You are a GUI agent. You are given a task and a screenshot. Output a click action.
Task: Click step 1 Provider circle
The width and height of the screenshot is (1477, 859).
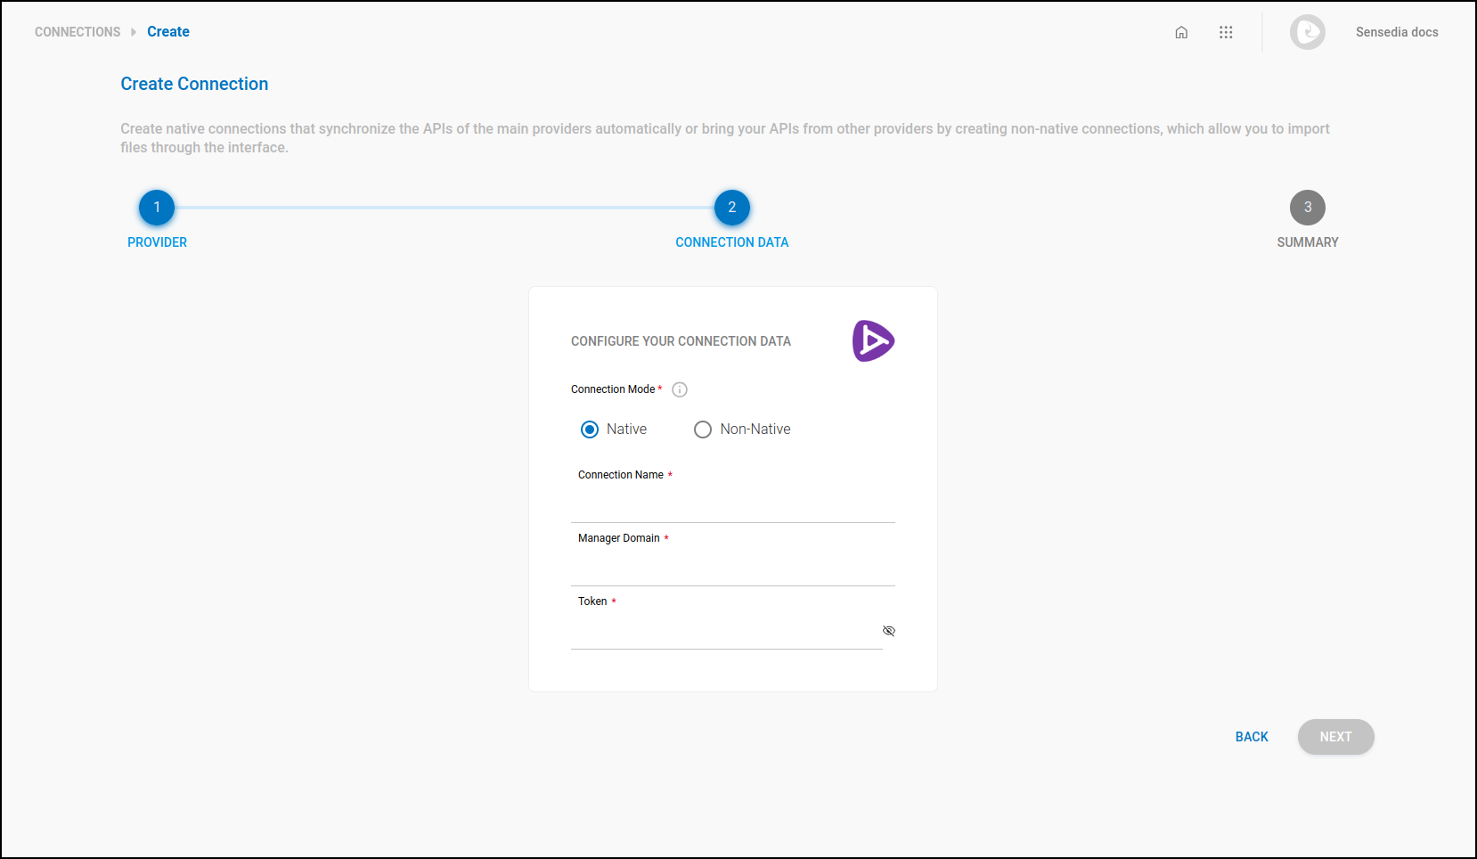point(157,207)
